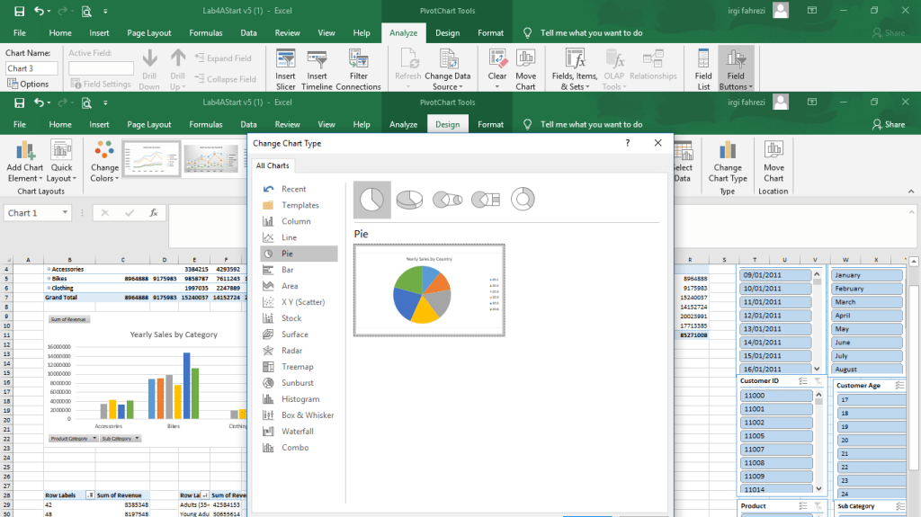Select the January slicer item
Image resolution: width=921 pixels, height=517 pixels.
866,275
